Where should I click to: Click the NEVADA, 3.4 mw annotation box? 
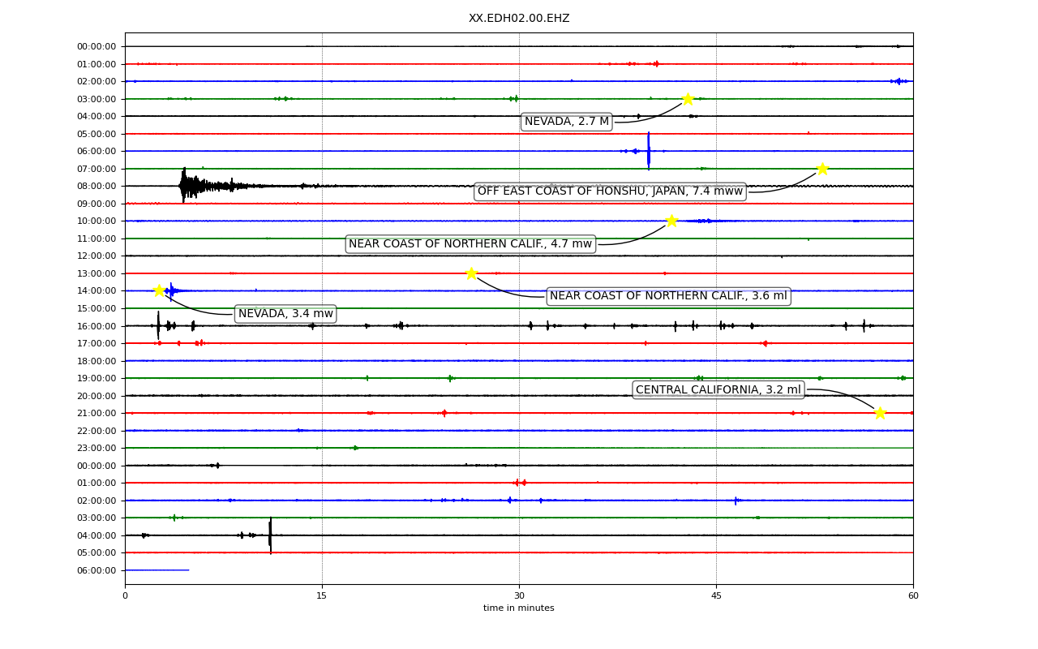tap(285, 314)
